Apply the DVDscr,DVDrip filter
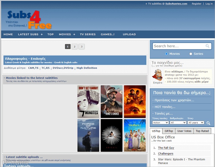 point(63,68)
